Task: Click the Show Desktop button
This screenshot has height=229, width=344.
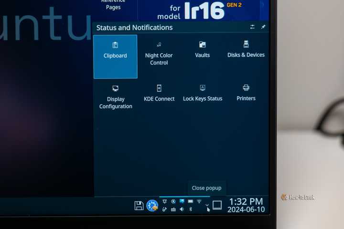Action: [x=217, y=205]
